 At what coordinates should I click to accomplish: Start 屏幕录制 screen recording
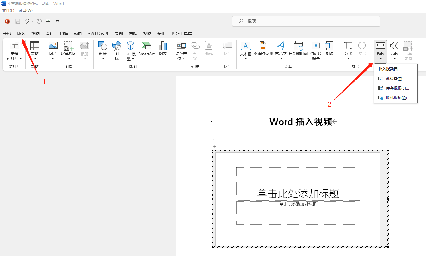[408, 51]
